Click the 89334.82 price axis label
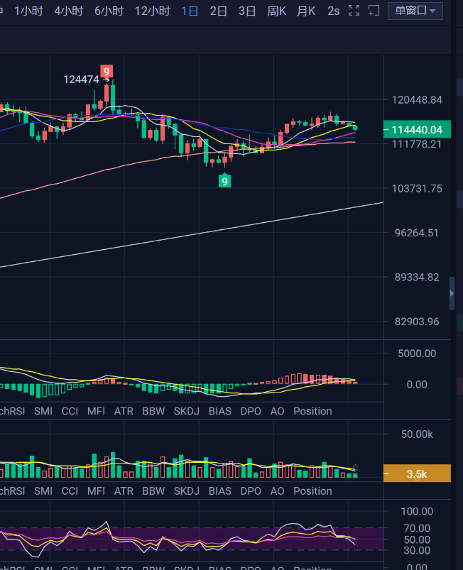 [417, 278]
